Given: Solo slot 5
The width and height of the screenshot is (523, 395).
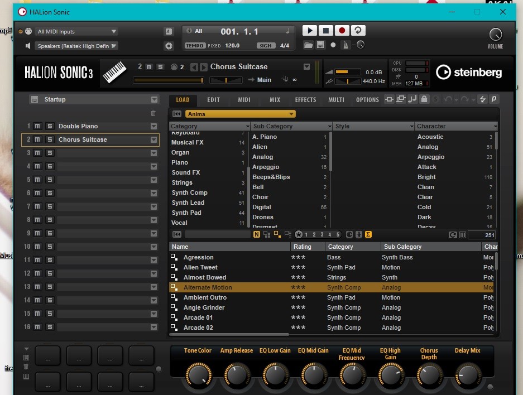Looking at the screenshot, I should click(x=50, y=180).
